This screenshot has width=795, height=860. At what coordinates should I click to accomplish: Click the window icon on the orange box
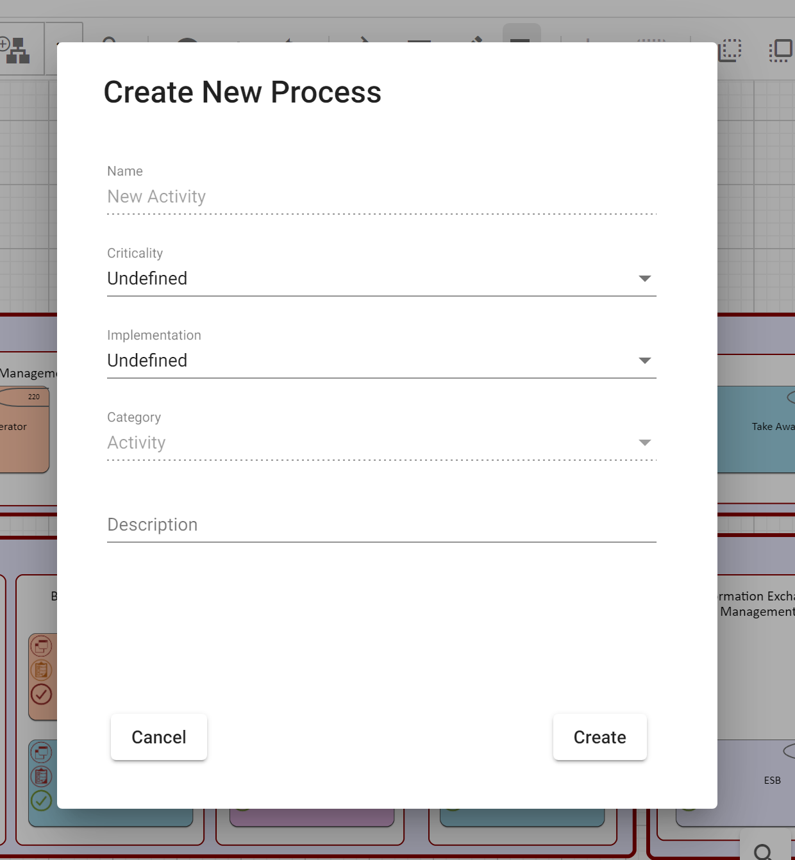point(42,646)
